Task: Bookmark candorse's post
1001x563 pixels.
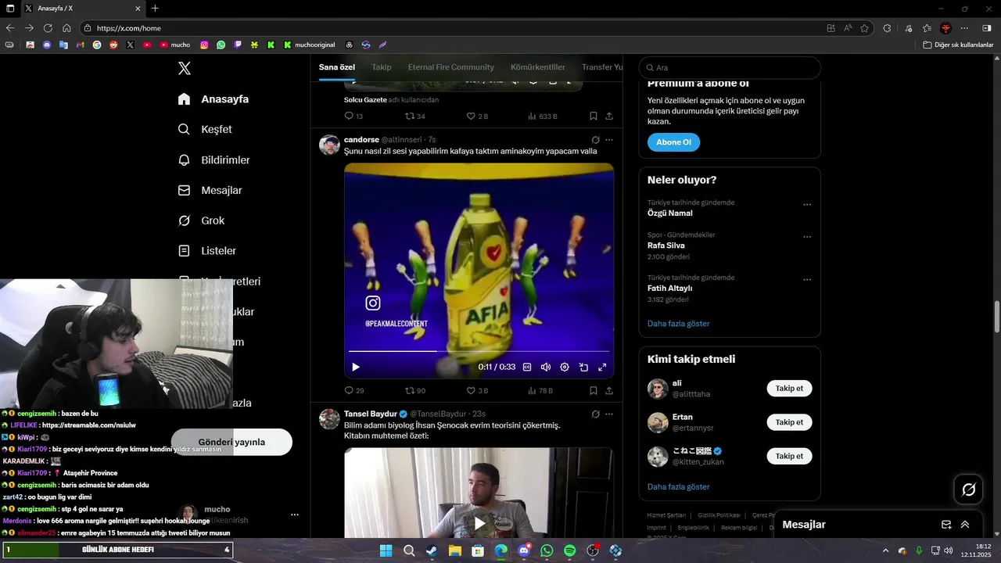Action: pyautogui.click(x=594, y=390)
